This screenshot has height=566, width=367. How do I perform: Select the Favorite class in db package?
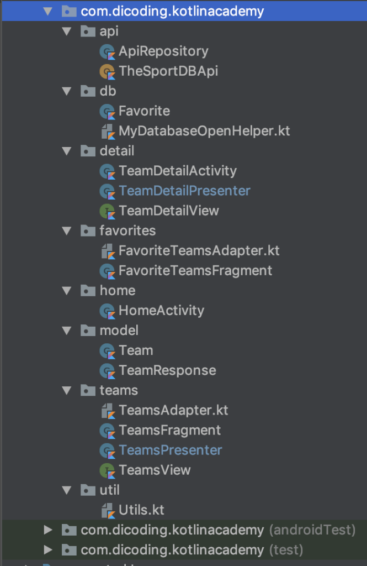coord(144,111)
